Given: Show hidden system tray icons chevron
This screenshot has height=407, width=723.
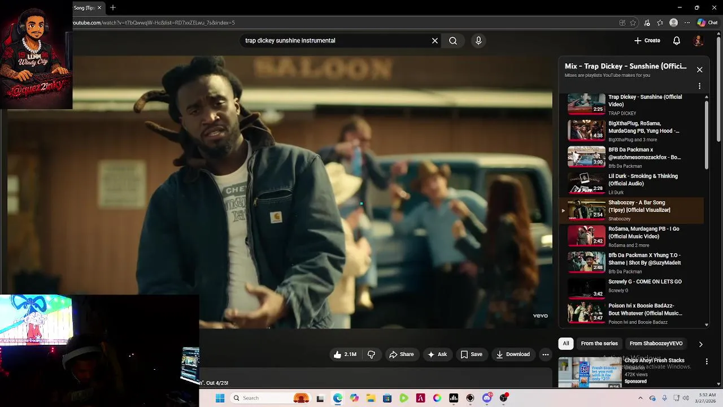Looking at the screenshot, I should (640, 398).
